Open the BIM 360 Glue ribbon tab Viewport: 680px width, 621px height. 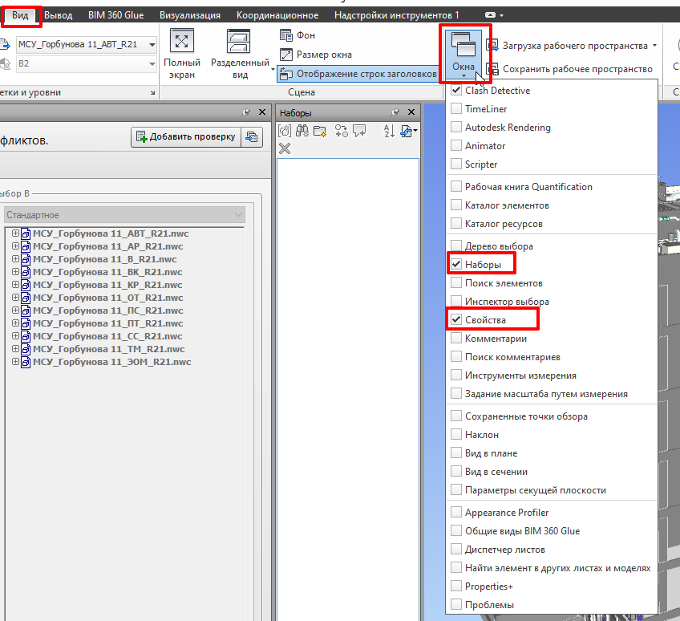click(x=115, y=15)
